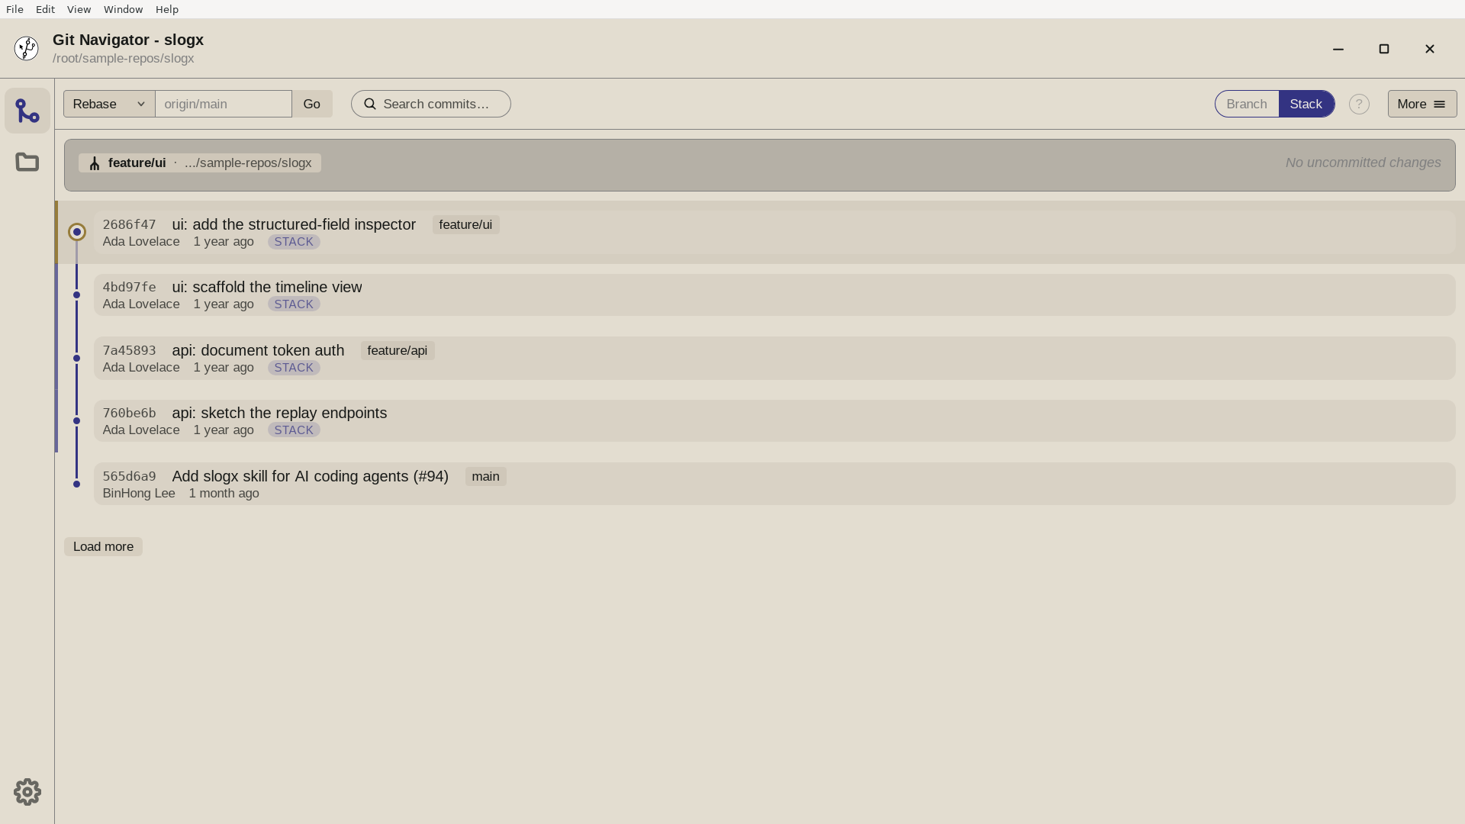
Task: Click the help question mark icon
Action: point(1359,104)
